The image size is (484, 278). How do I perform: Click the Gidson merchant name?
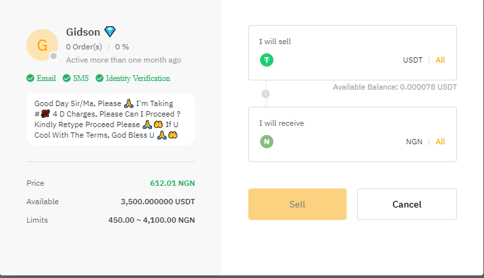83,32
